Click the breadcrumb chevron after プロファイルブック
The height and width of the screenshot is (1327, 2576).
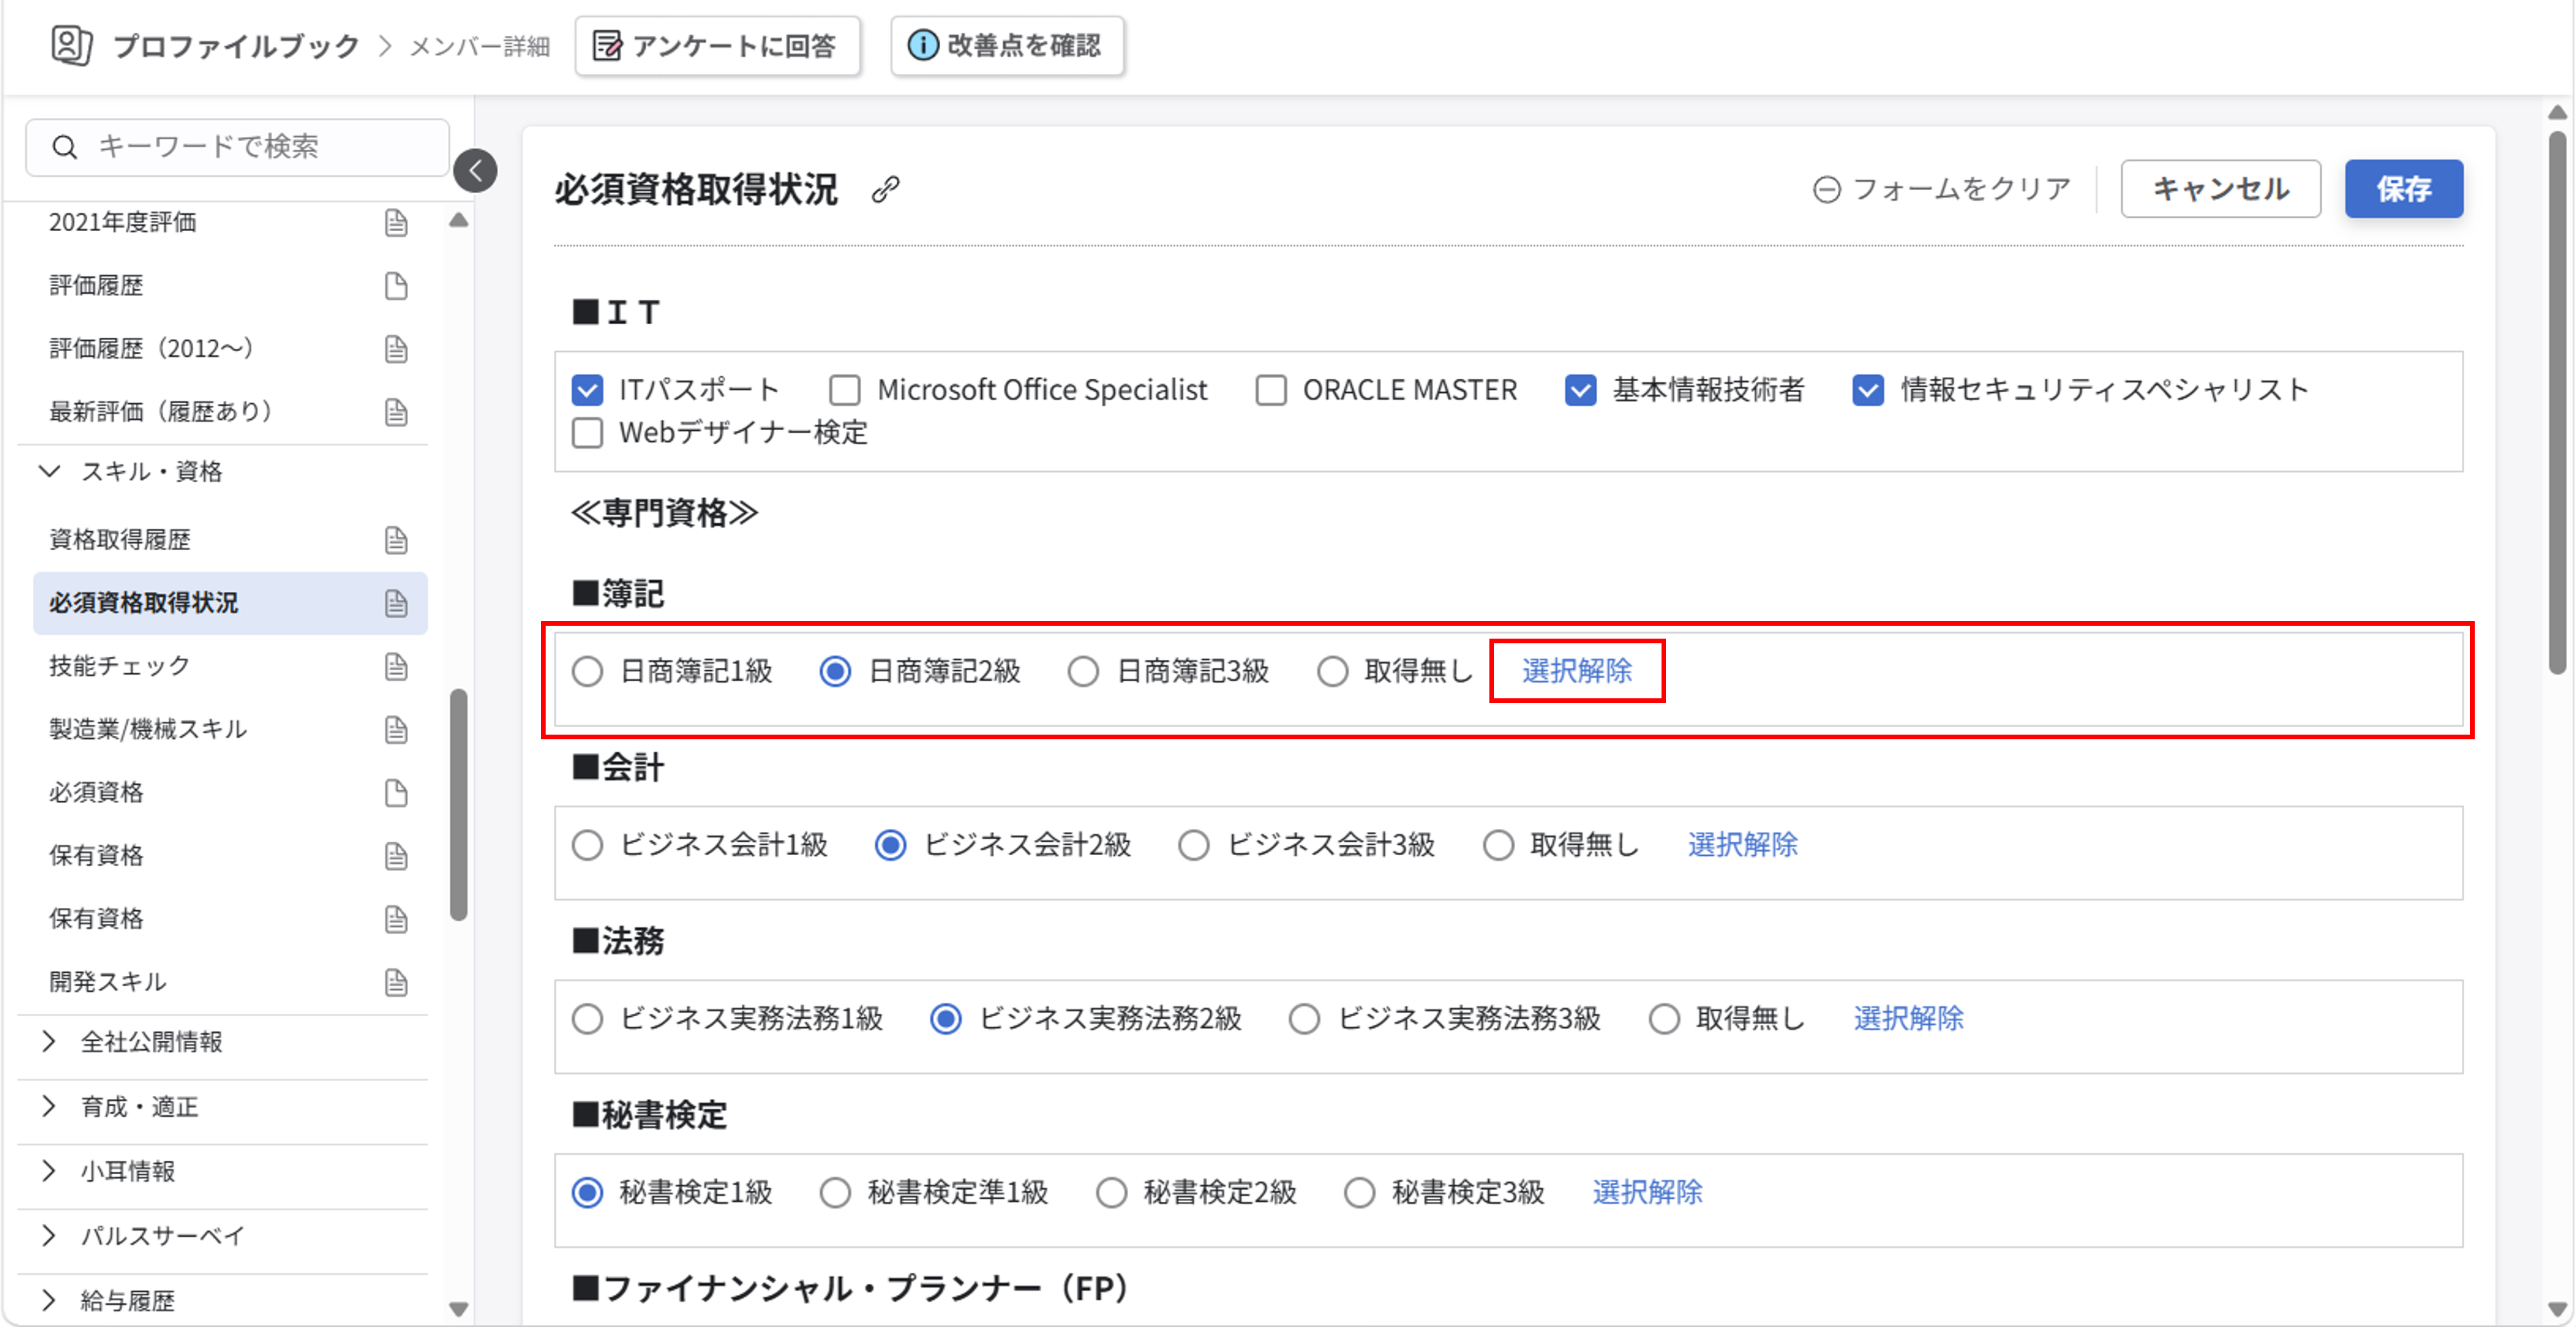click(385, 46)
